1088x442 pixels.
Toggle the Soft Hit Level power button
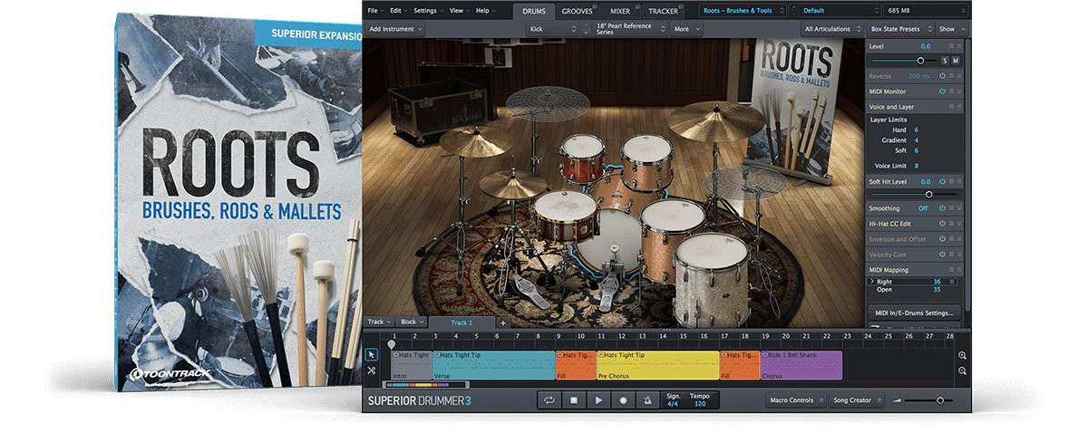click(942, 182)
